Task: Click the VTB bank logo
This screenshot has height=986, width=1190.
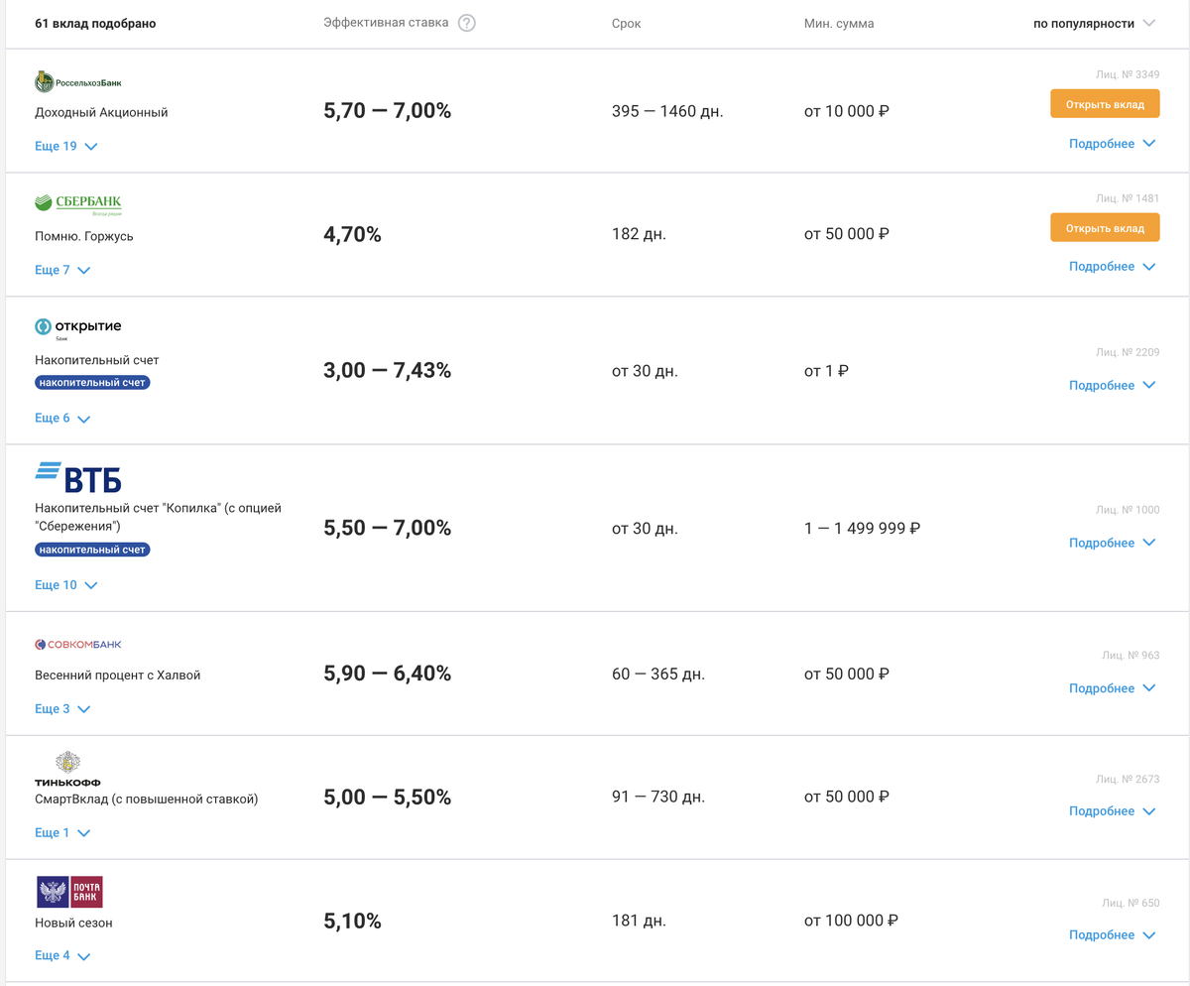Action: (x=78, y=477)
